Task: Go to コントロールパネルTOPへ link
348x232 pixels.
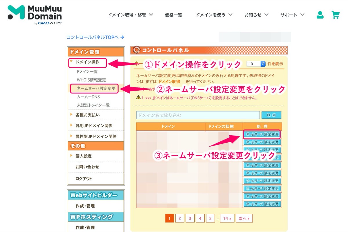Action: pyautogui.click(x=95, y=37)
